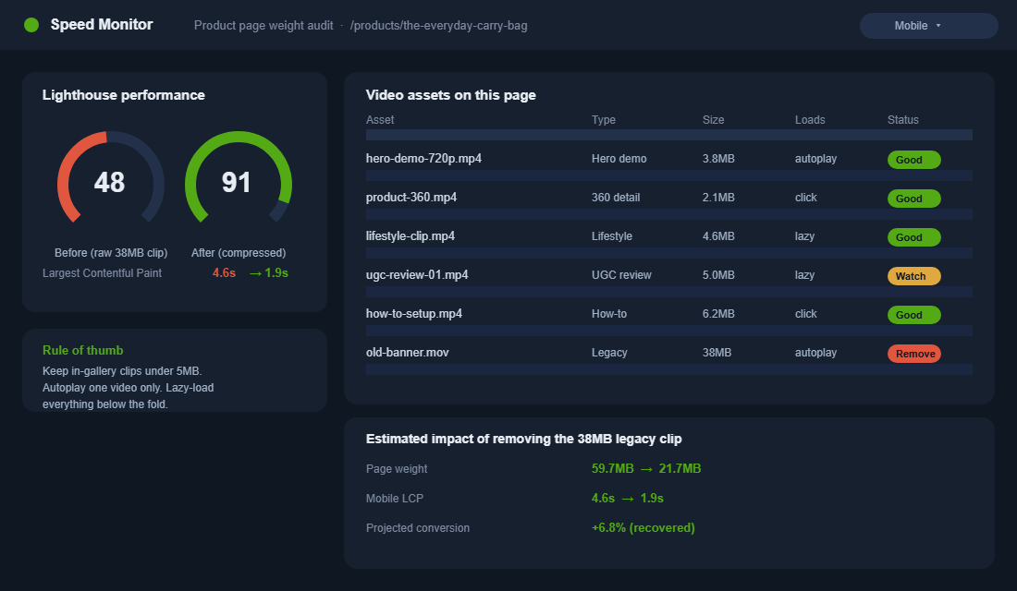1017x591 pixels.
Task: Click the 4.6MB size cell for lifestyle-clip
Action: pyautogui.click(x=718, y=236)
